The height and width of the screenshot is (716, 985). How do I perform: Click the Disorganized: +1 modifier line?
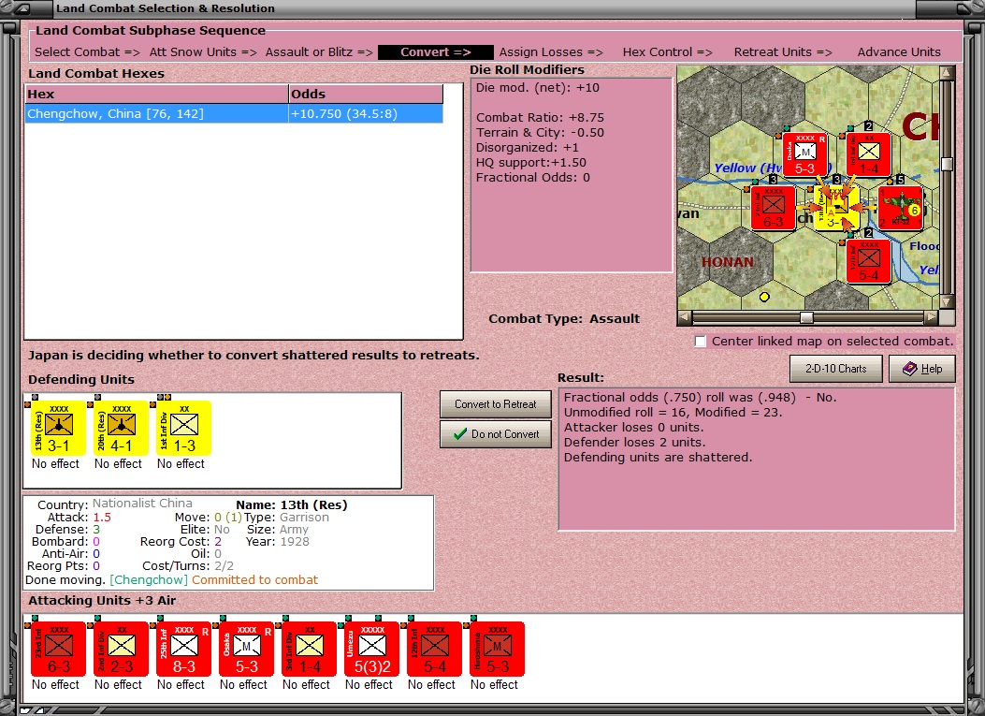click(527, 148)
